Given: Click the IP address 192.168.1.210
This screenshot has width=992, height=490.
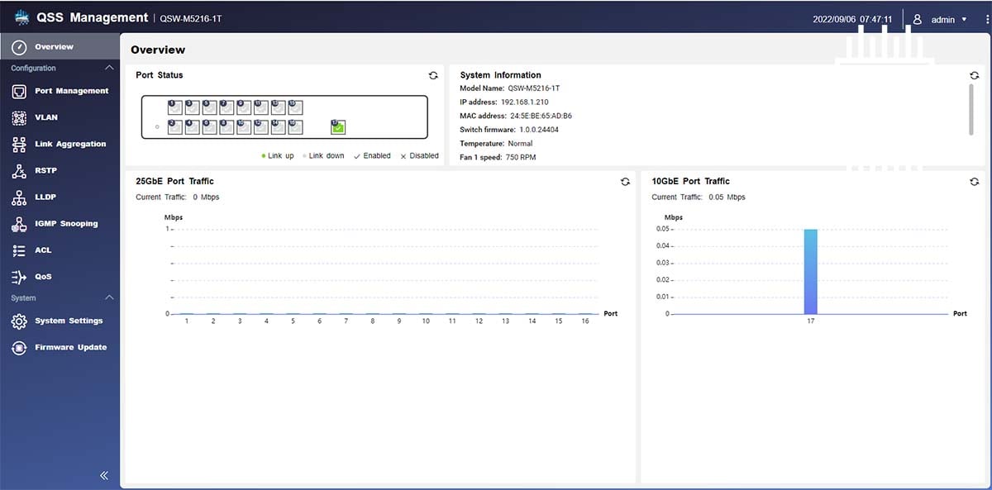Looking at the screenshot, I should (x=524, y=102).
